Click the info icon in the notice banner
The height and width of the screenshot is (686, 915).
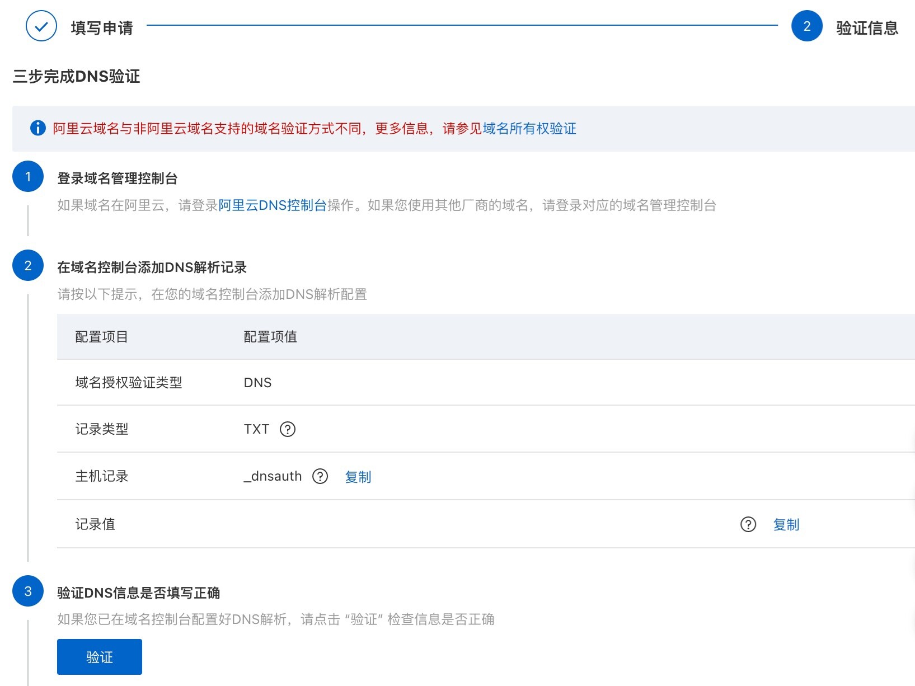pyautogui.click(x=37, y=128)
